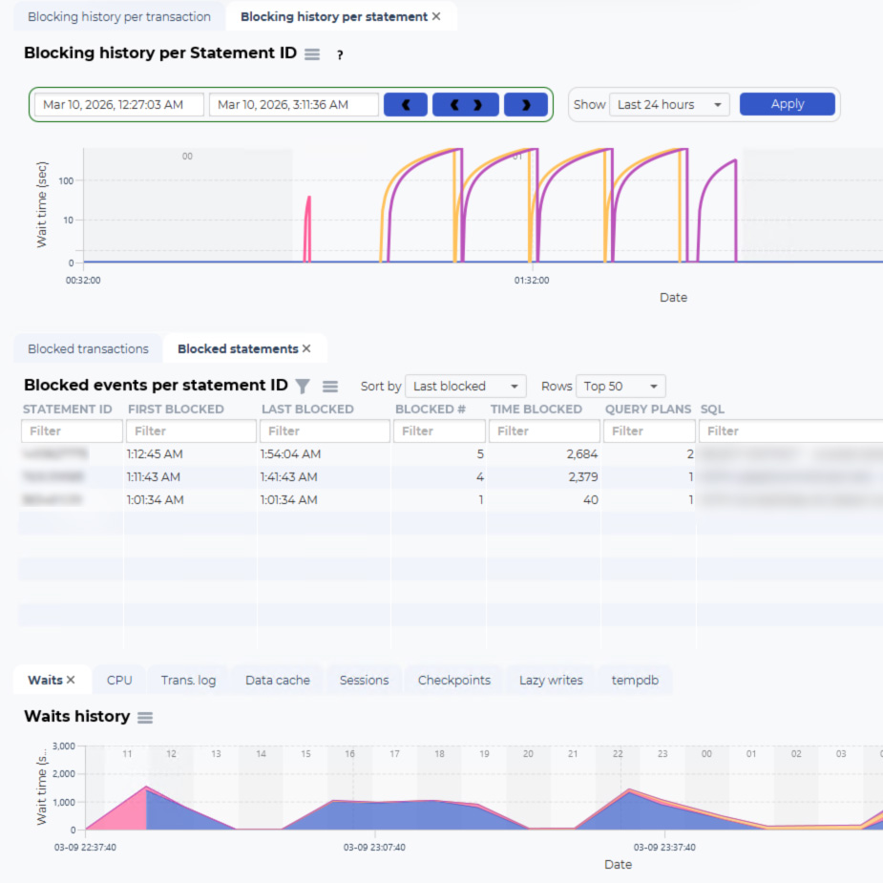Close the Blocking history per statement tab
Screen dimensions: 883x883
click(x=436, y=17)
